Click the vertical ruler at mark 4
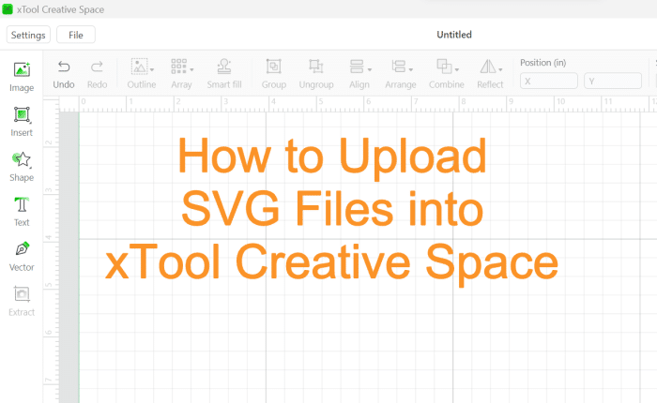657x403 pixels. [x=49, y=237]
